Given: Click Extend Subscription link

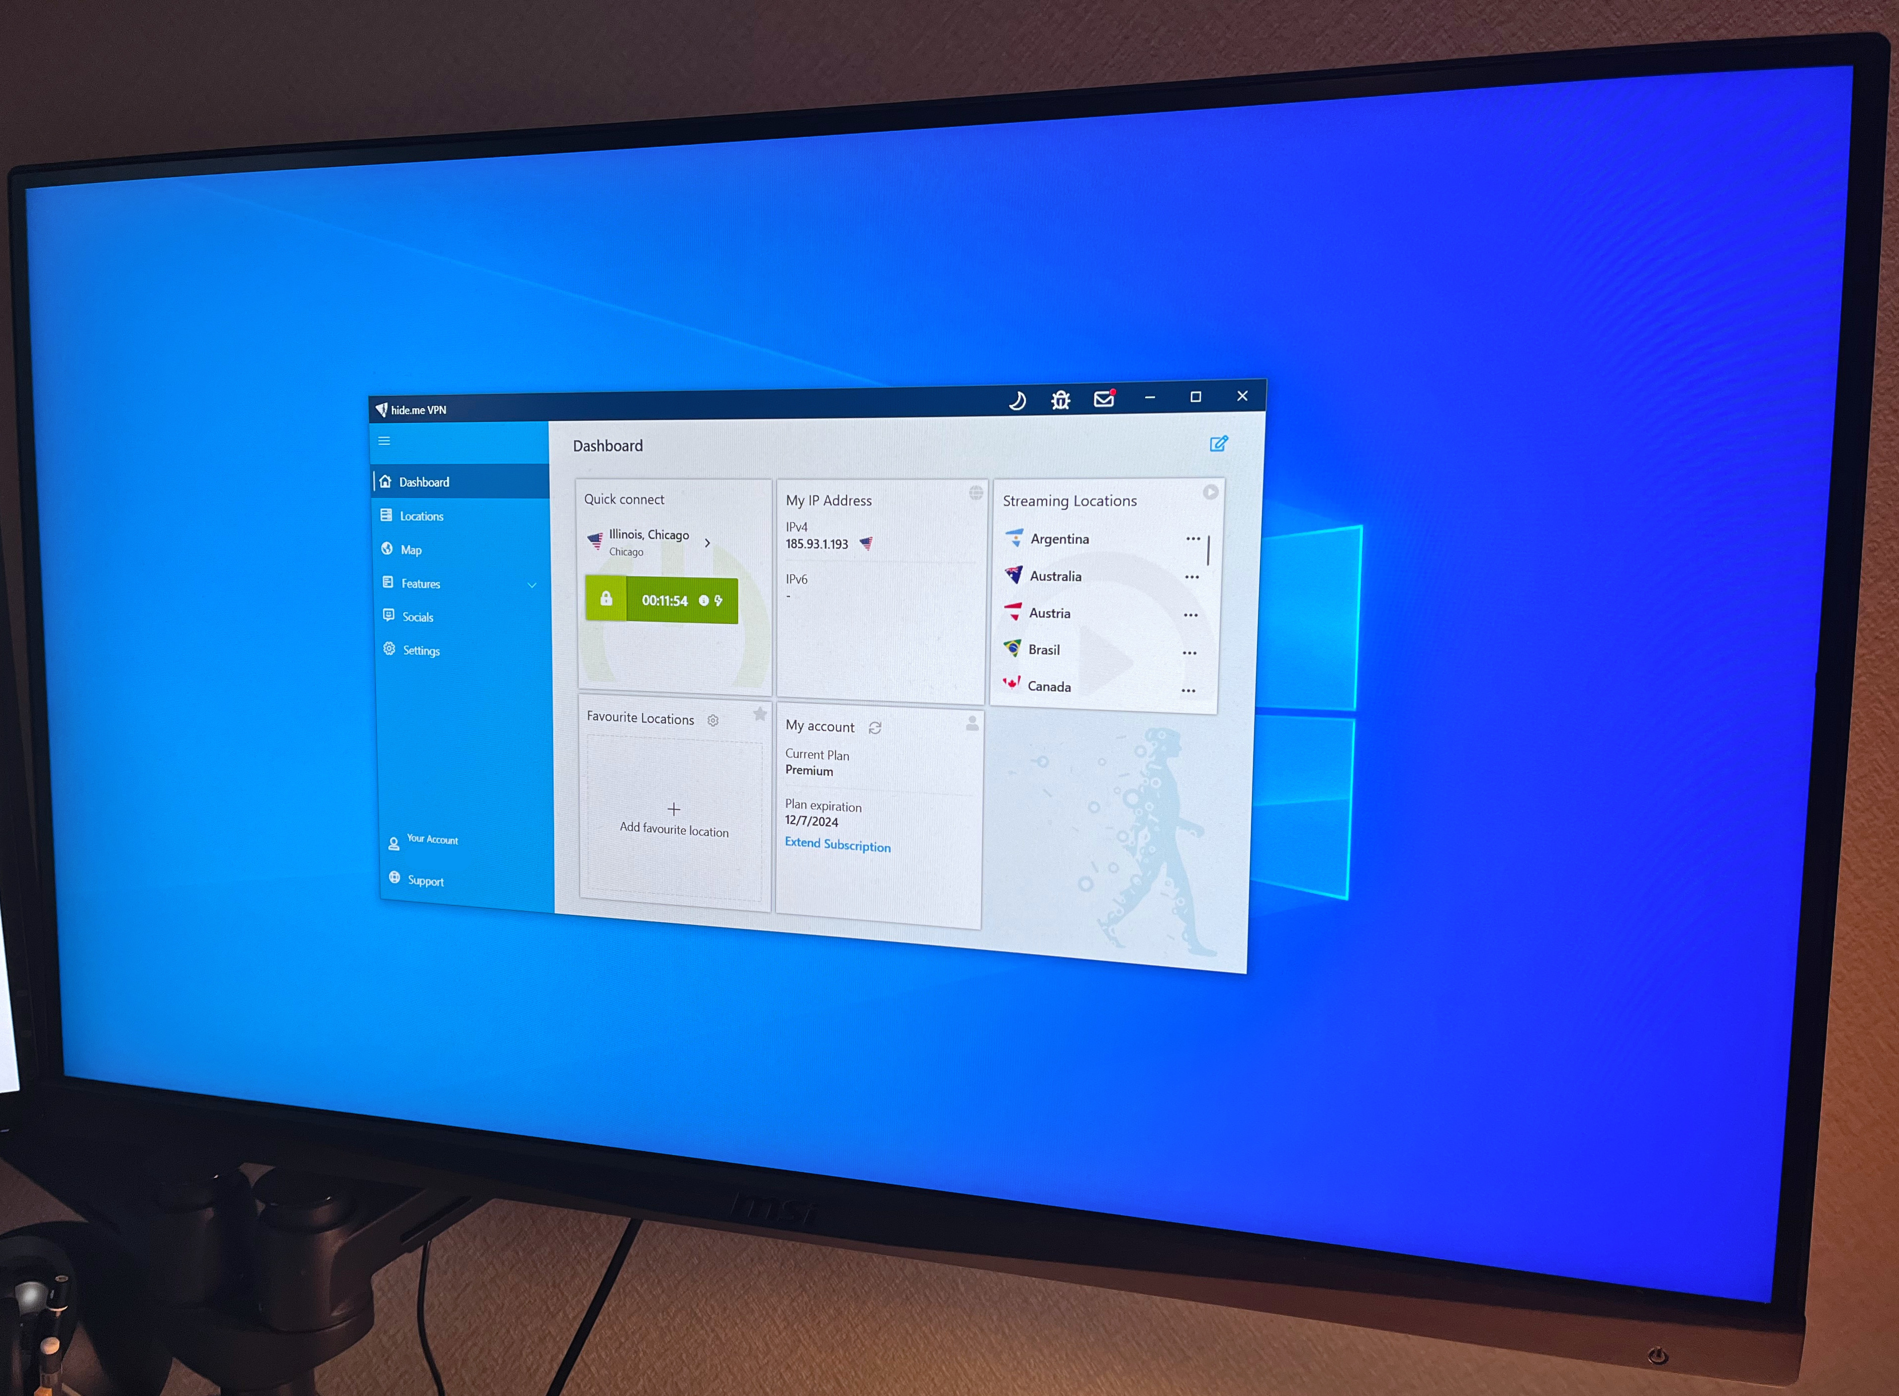Looking at the screenshot, I should [x=836, y=846].
